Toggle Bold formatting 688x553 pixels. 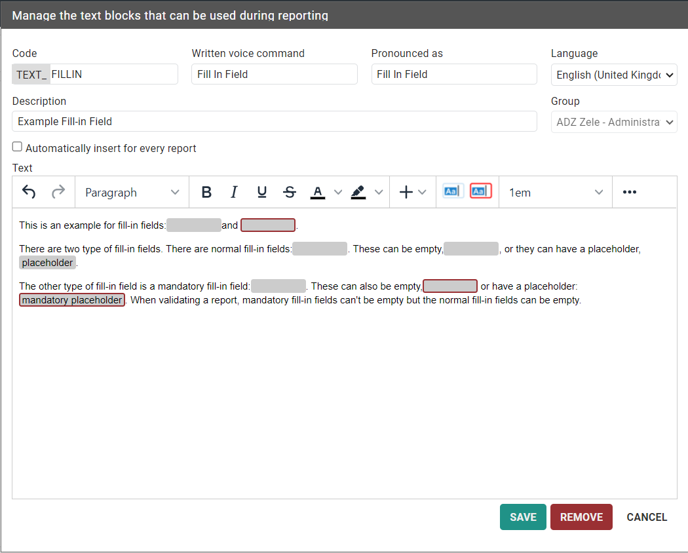pos(206,192)
